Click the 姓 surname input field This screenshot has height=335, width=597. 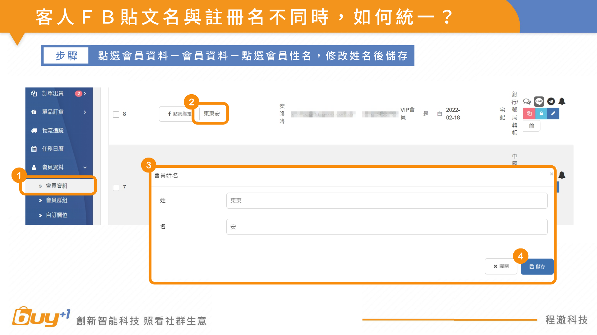click(386, 201)
